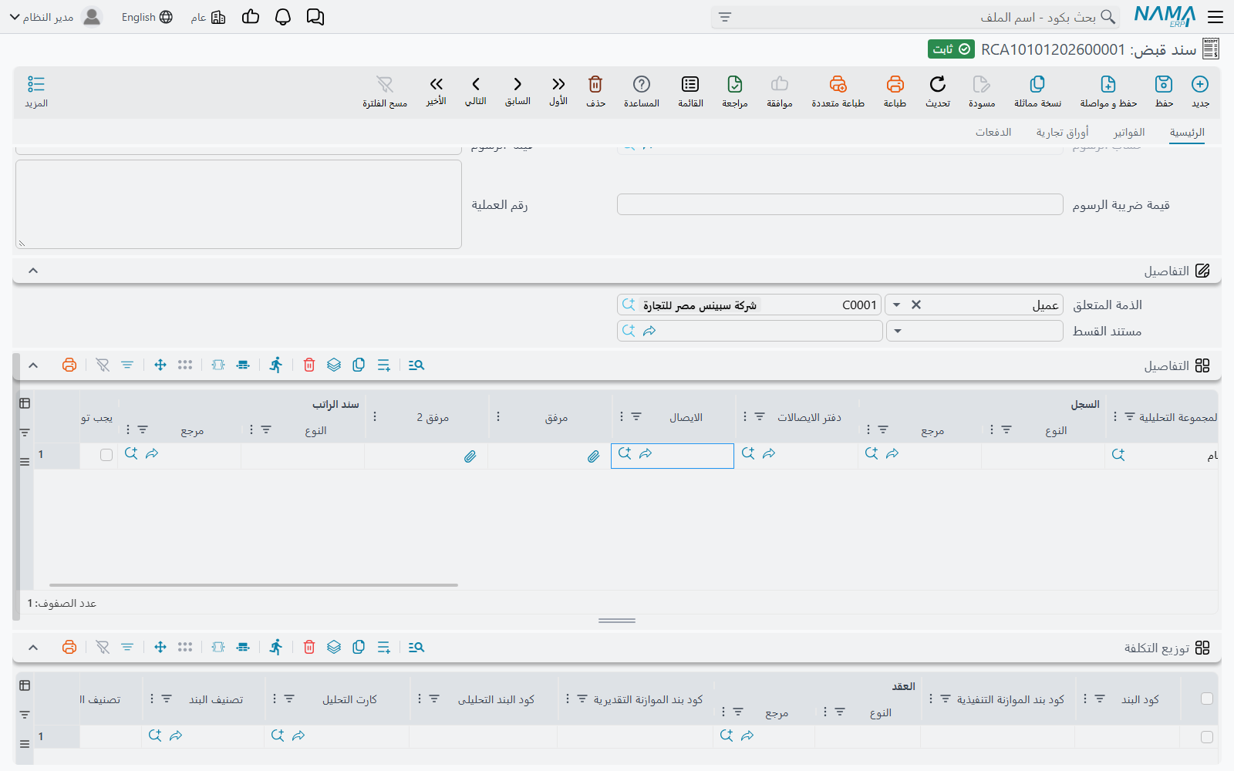This screenshot has width=1234, height=771.
Task: Click طباعة متعددة multi-print icon
Action: click(838, 84)
